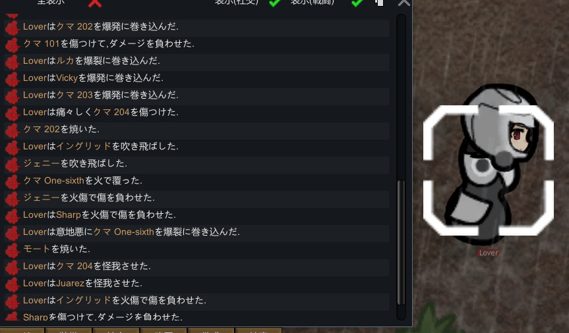The height and width of the screenshot is (333, 569).
Task: Click the 'イングリッド' name in the blown-away entry
Action: [84, 146]
